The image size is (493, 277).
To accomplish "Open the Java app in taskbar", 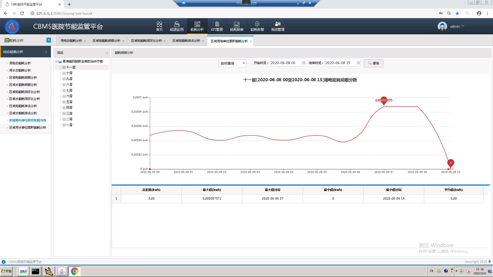I will tap(62, 271).
